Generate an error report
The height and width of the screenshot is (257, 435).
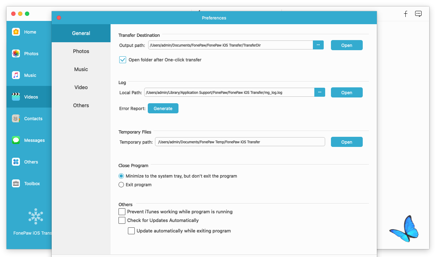(163, 108)
